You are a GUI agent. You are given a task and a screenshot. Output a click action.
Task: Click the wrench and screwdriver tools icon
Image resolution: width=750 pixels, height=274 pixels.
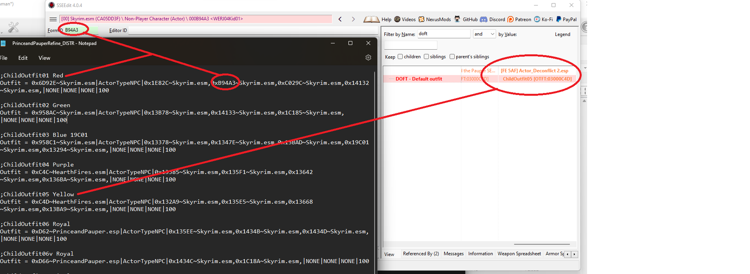tap(14, 27)
